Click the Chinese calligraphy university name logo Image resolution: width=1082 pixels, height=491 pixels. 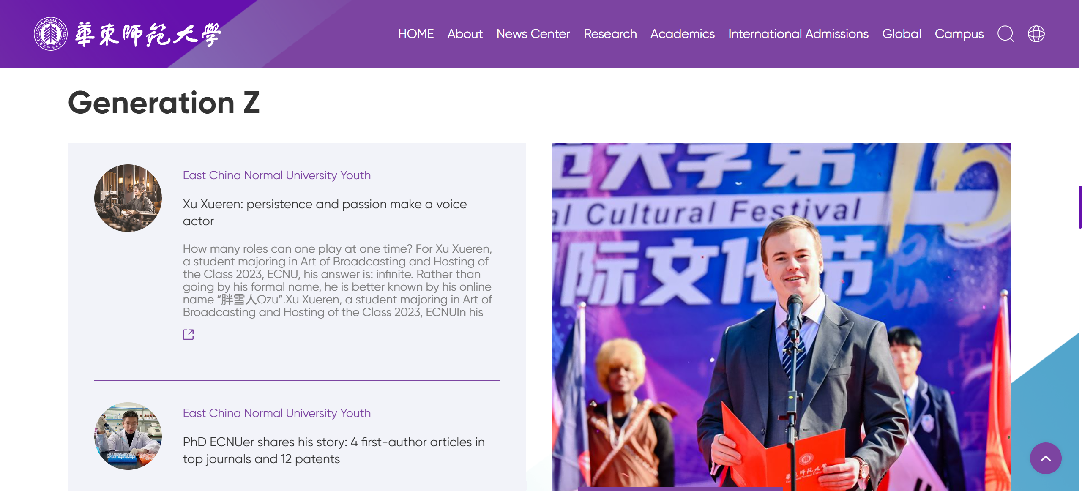(148, 35)
